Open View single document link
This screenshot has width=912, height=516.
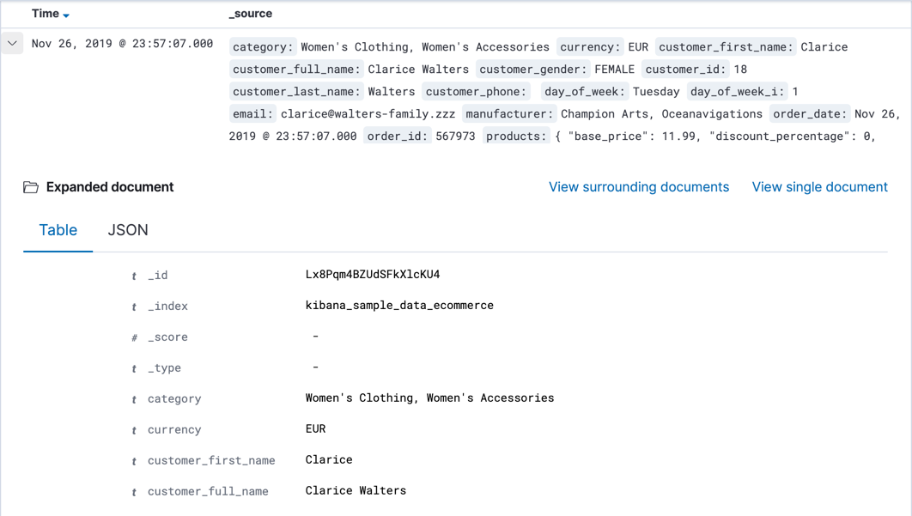click(x=819, y=187)
